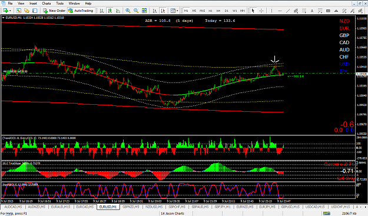Open the text label tool dropdown

coord(320,11)
